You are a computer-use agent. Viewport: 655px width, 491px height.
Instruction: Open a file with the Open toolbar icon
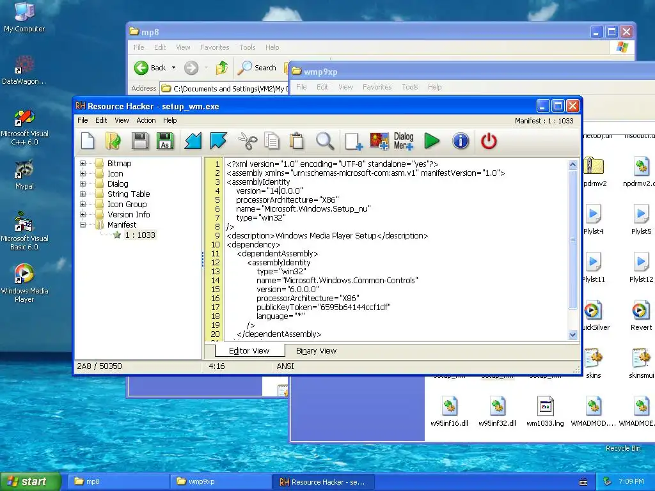[x=113, y=141]
